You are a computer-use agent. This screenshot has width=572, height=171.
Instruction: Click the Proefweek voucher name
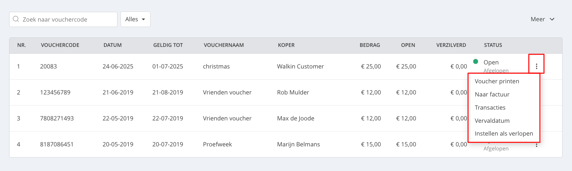(217, 144)
